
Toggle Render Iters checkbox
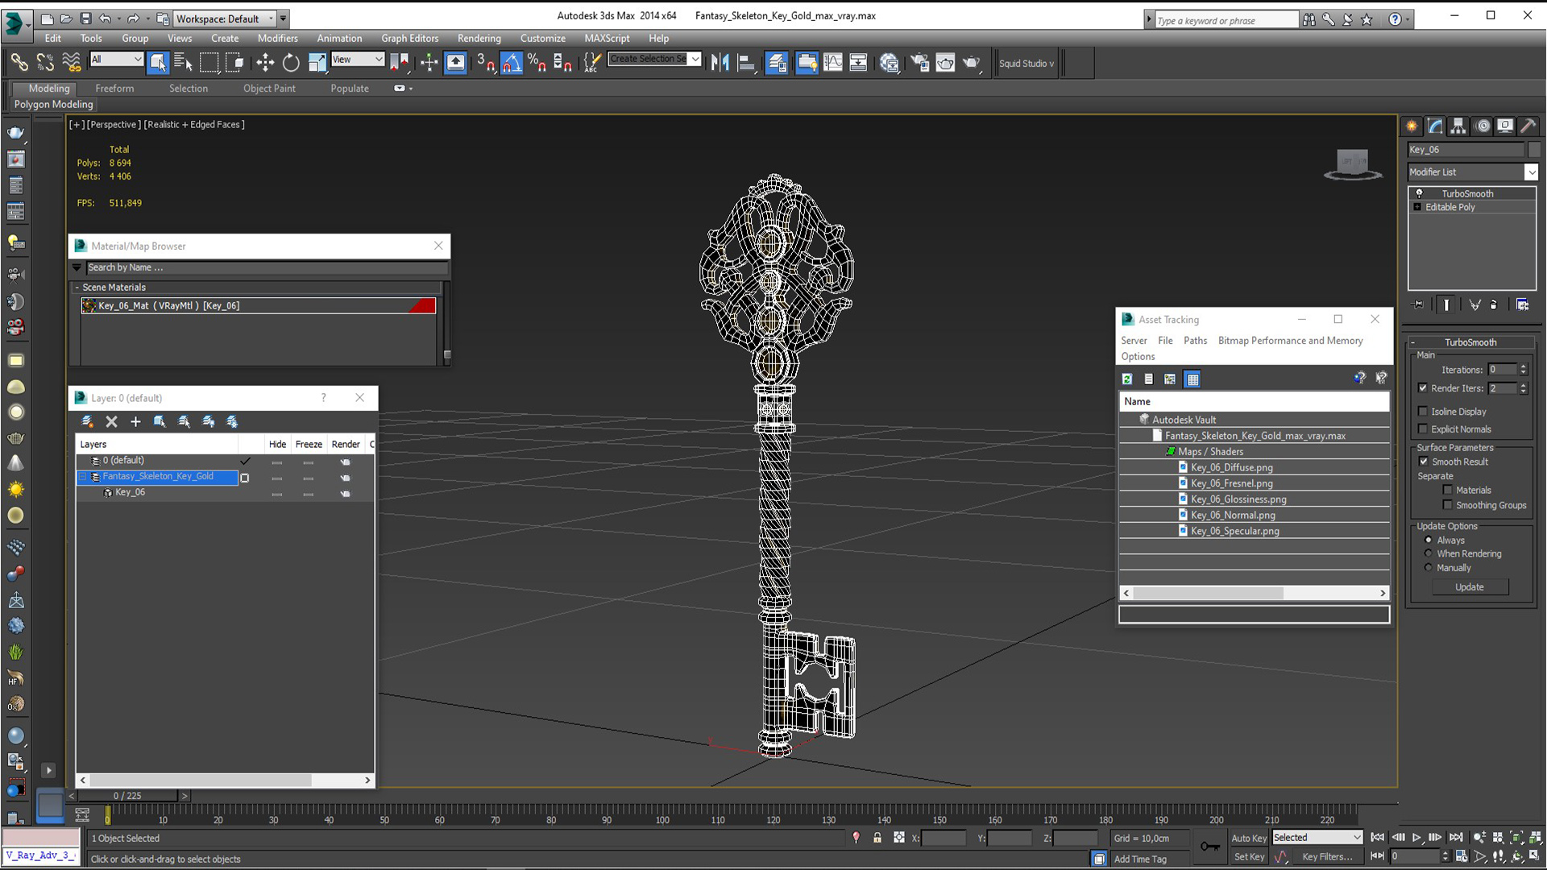1423,388
